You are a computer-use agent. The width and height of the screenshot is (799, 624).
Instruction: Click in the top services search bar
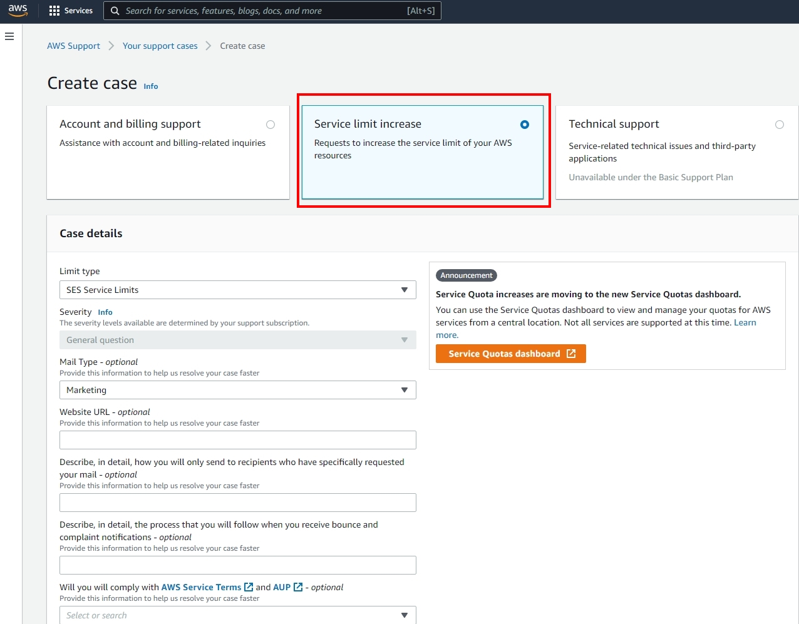coord(272,11)
